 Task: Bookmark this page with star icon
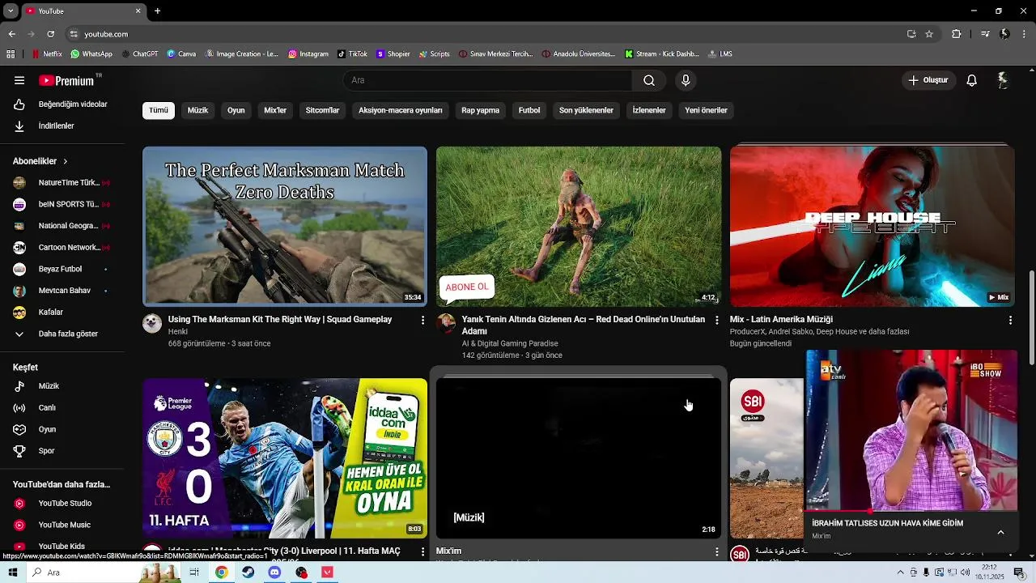929,34
